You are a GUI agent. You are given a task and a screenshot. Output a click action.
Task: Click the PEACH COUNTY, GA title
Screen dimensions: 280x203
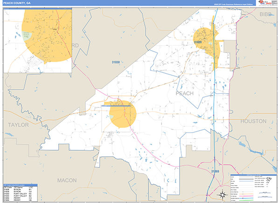click(17, 3)
